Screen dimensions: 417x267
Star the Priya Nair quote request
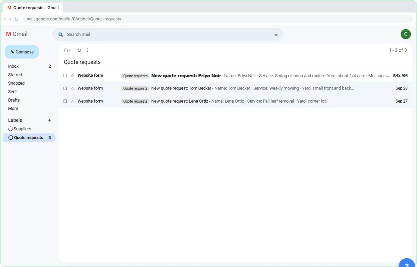(x=72, y=76)
